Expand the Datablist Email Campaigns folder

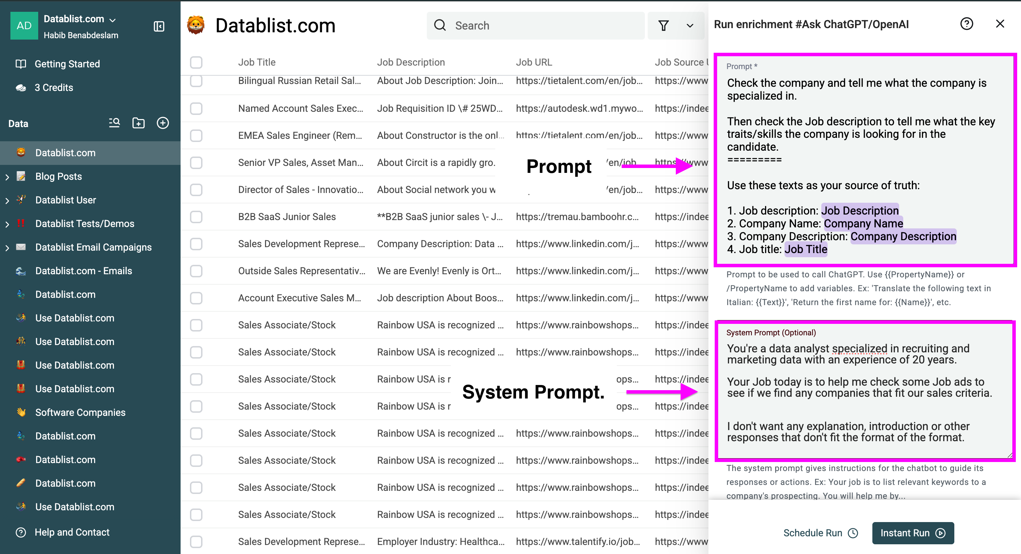[x=7, y=248]
